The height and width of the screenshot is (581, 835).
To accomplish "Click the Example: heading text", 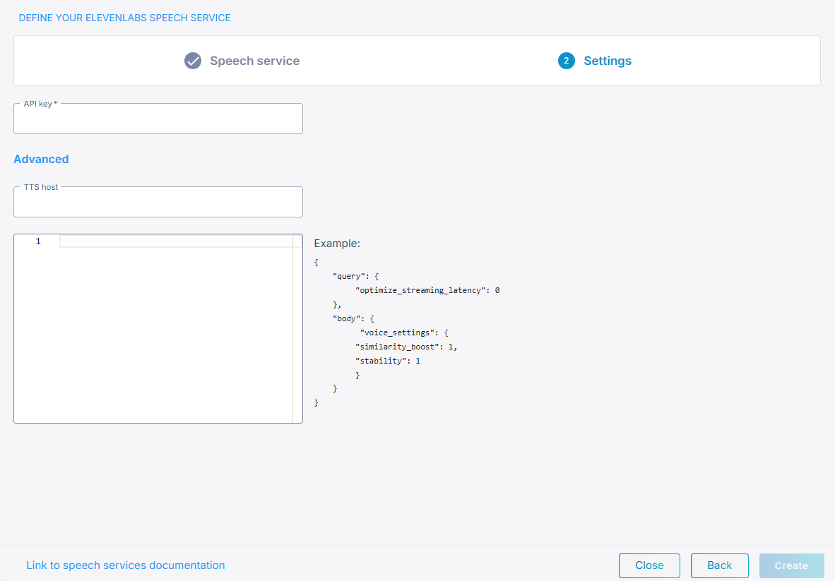I will click(337, 244).
